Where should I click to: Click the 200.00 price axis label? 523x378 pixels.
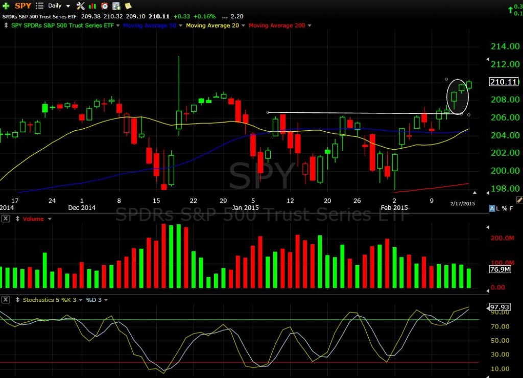(x=505, y=171)
